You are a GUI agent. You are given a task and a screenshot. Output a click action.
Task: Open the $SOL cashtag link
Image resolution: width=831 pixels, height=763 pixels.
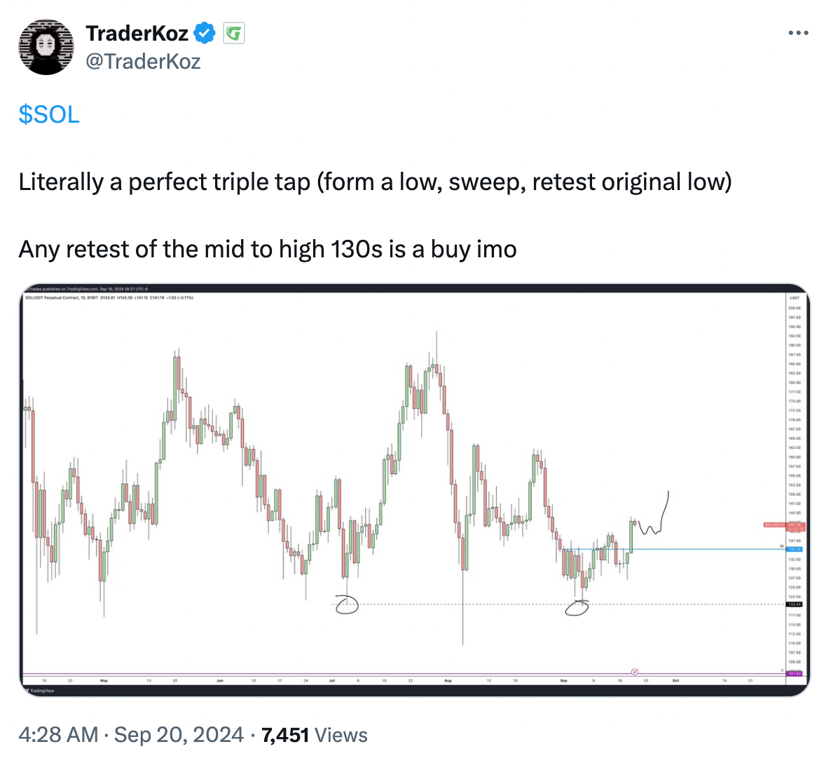click(49, 114)
